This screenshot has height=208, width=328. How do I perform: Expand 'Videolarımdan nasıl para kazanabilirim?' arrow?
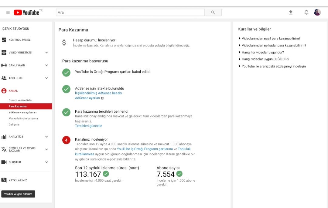240,39
